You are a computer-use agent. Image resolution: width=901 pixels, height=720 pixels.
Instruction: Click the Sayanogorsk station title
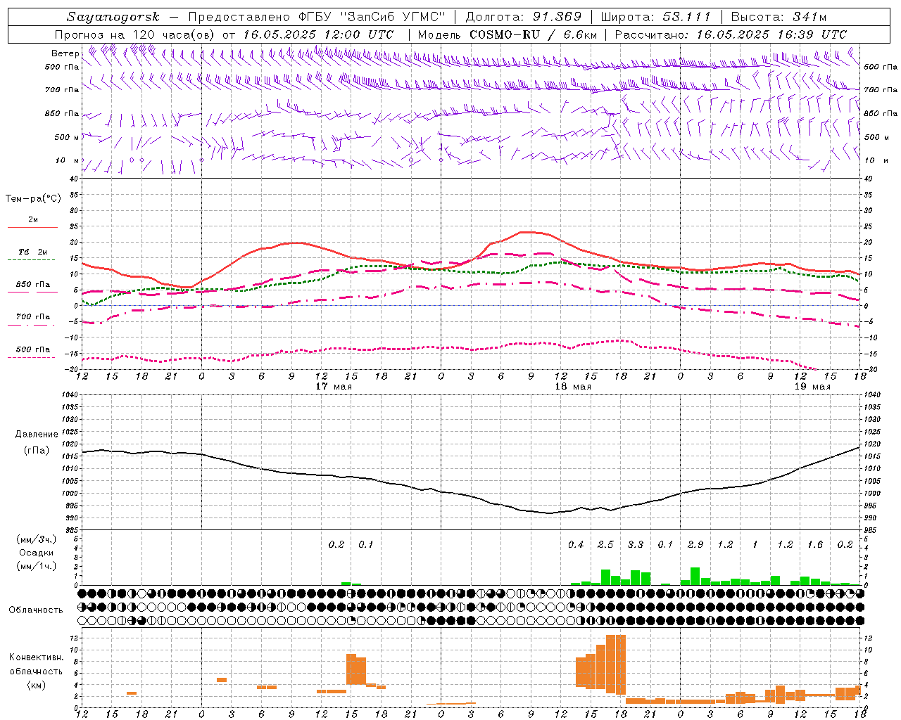[x=113, y=17]
